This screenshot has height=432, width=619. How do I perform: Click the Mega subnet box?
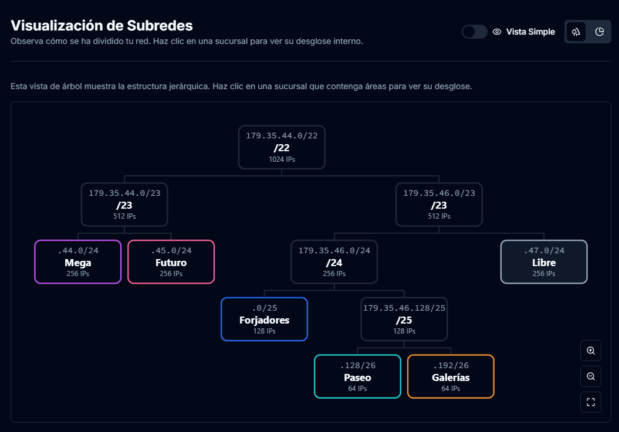pyautogui.click(x=77, y=261)
